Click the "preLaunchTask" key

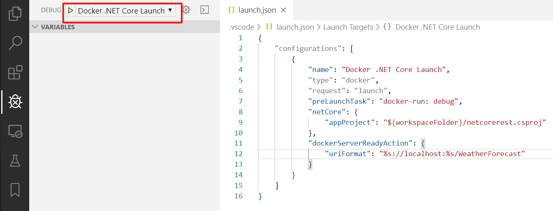[x=339, y=101]
